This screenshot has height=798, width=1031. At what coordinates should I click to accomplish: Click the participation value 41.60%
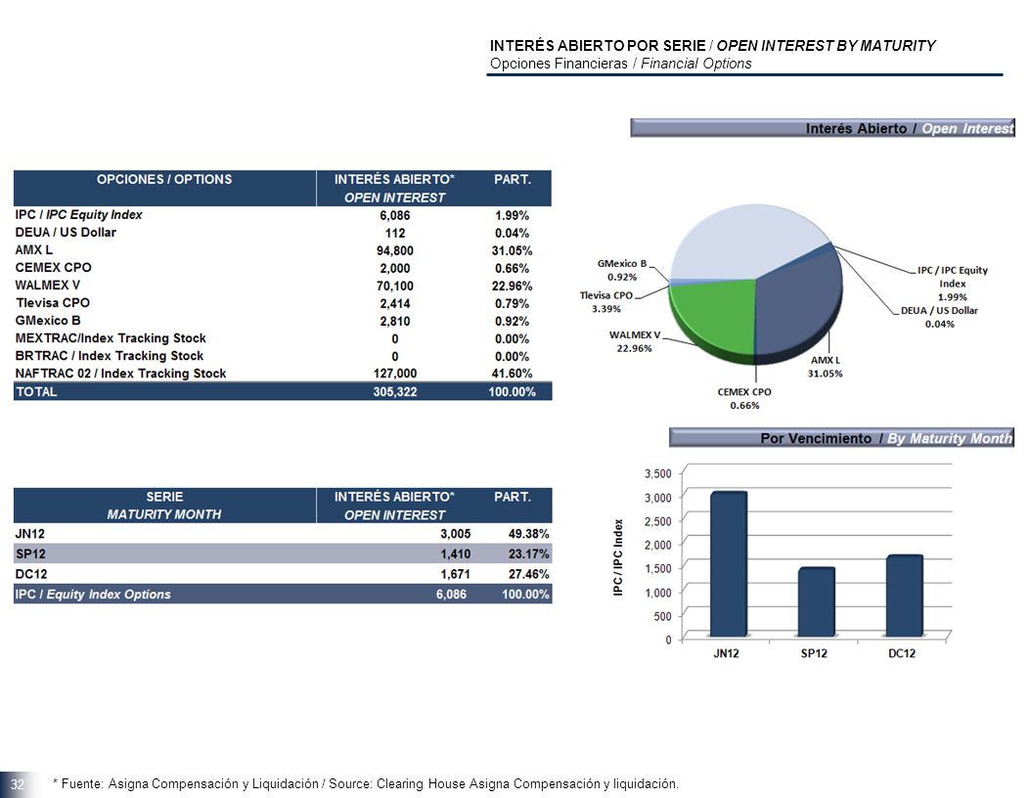(512, 374)
